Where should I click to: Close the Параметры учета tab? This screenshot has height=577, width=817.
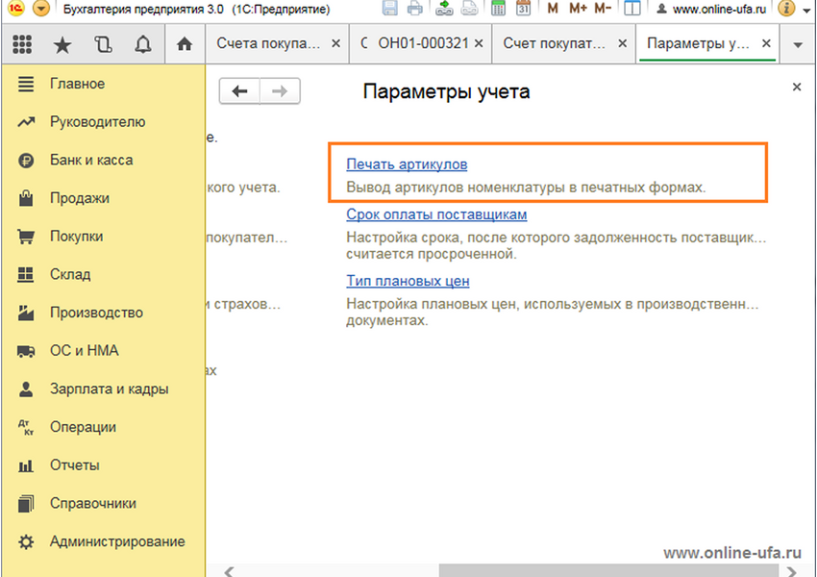point(766,44)
